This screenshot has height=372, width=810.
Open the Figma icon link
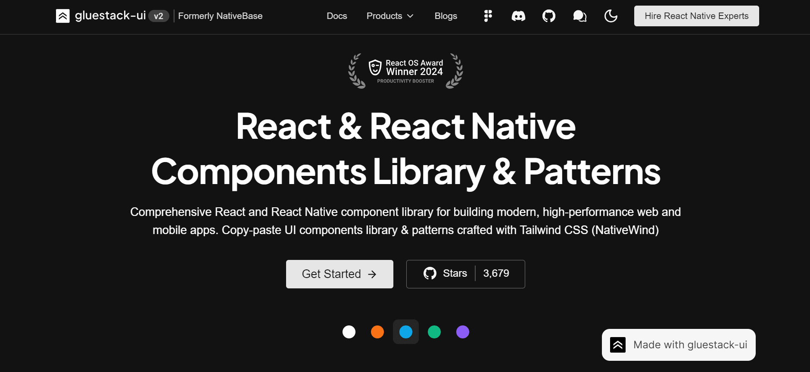point(488,16)
